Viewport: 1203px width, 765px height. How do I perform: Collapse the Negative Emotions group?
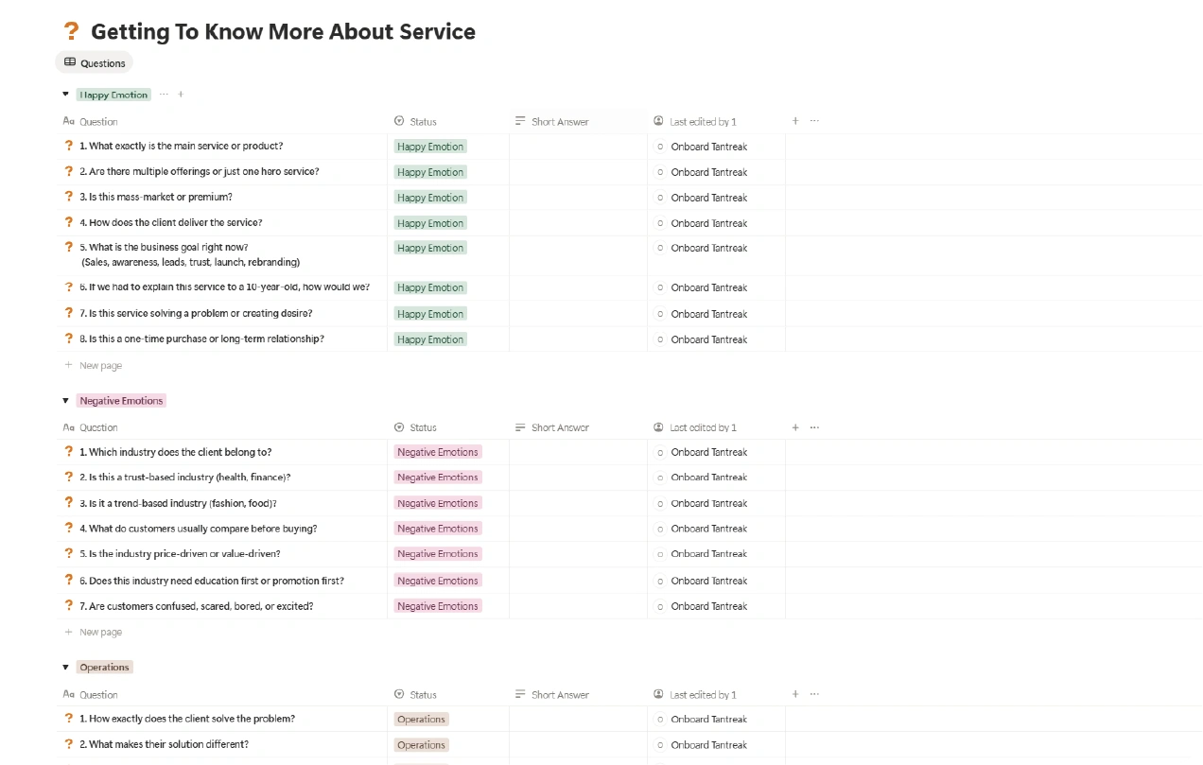(65, 401)
